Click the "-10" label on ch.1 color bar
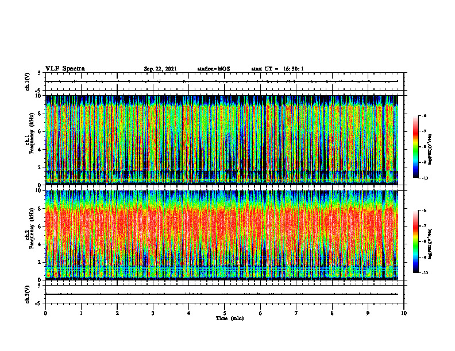 pos(425,178)
